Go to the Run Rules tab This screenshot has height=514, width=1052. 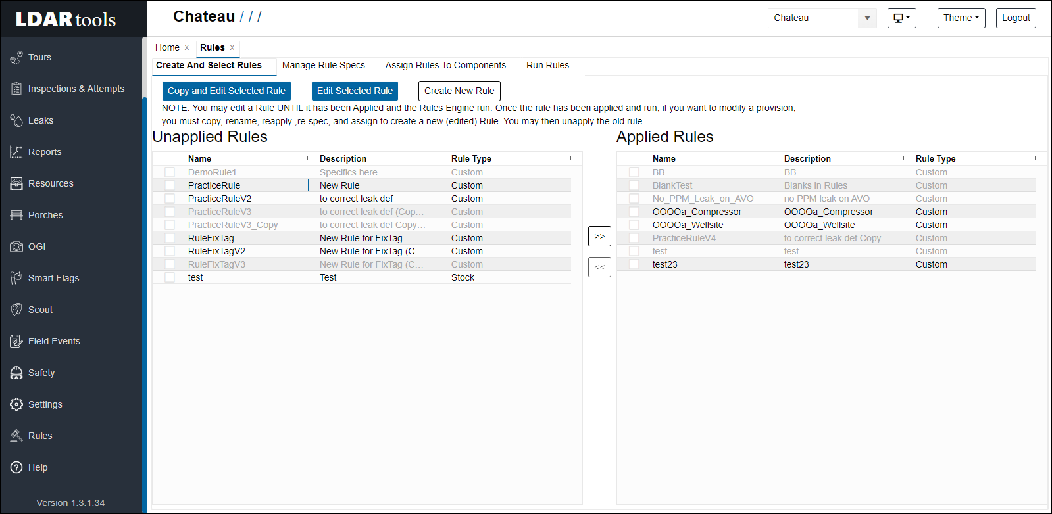pyautogui.click(x=547, y=65)
